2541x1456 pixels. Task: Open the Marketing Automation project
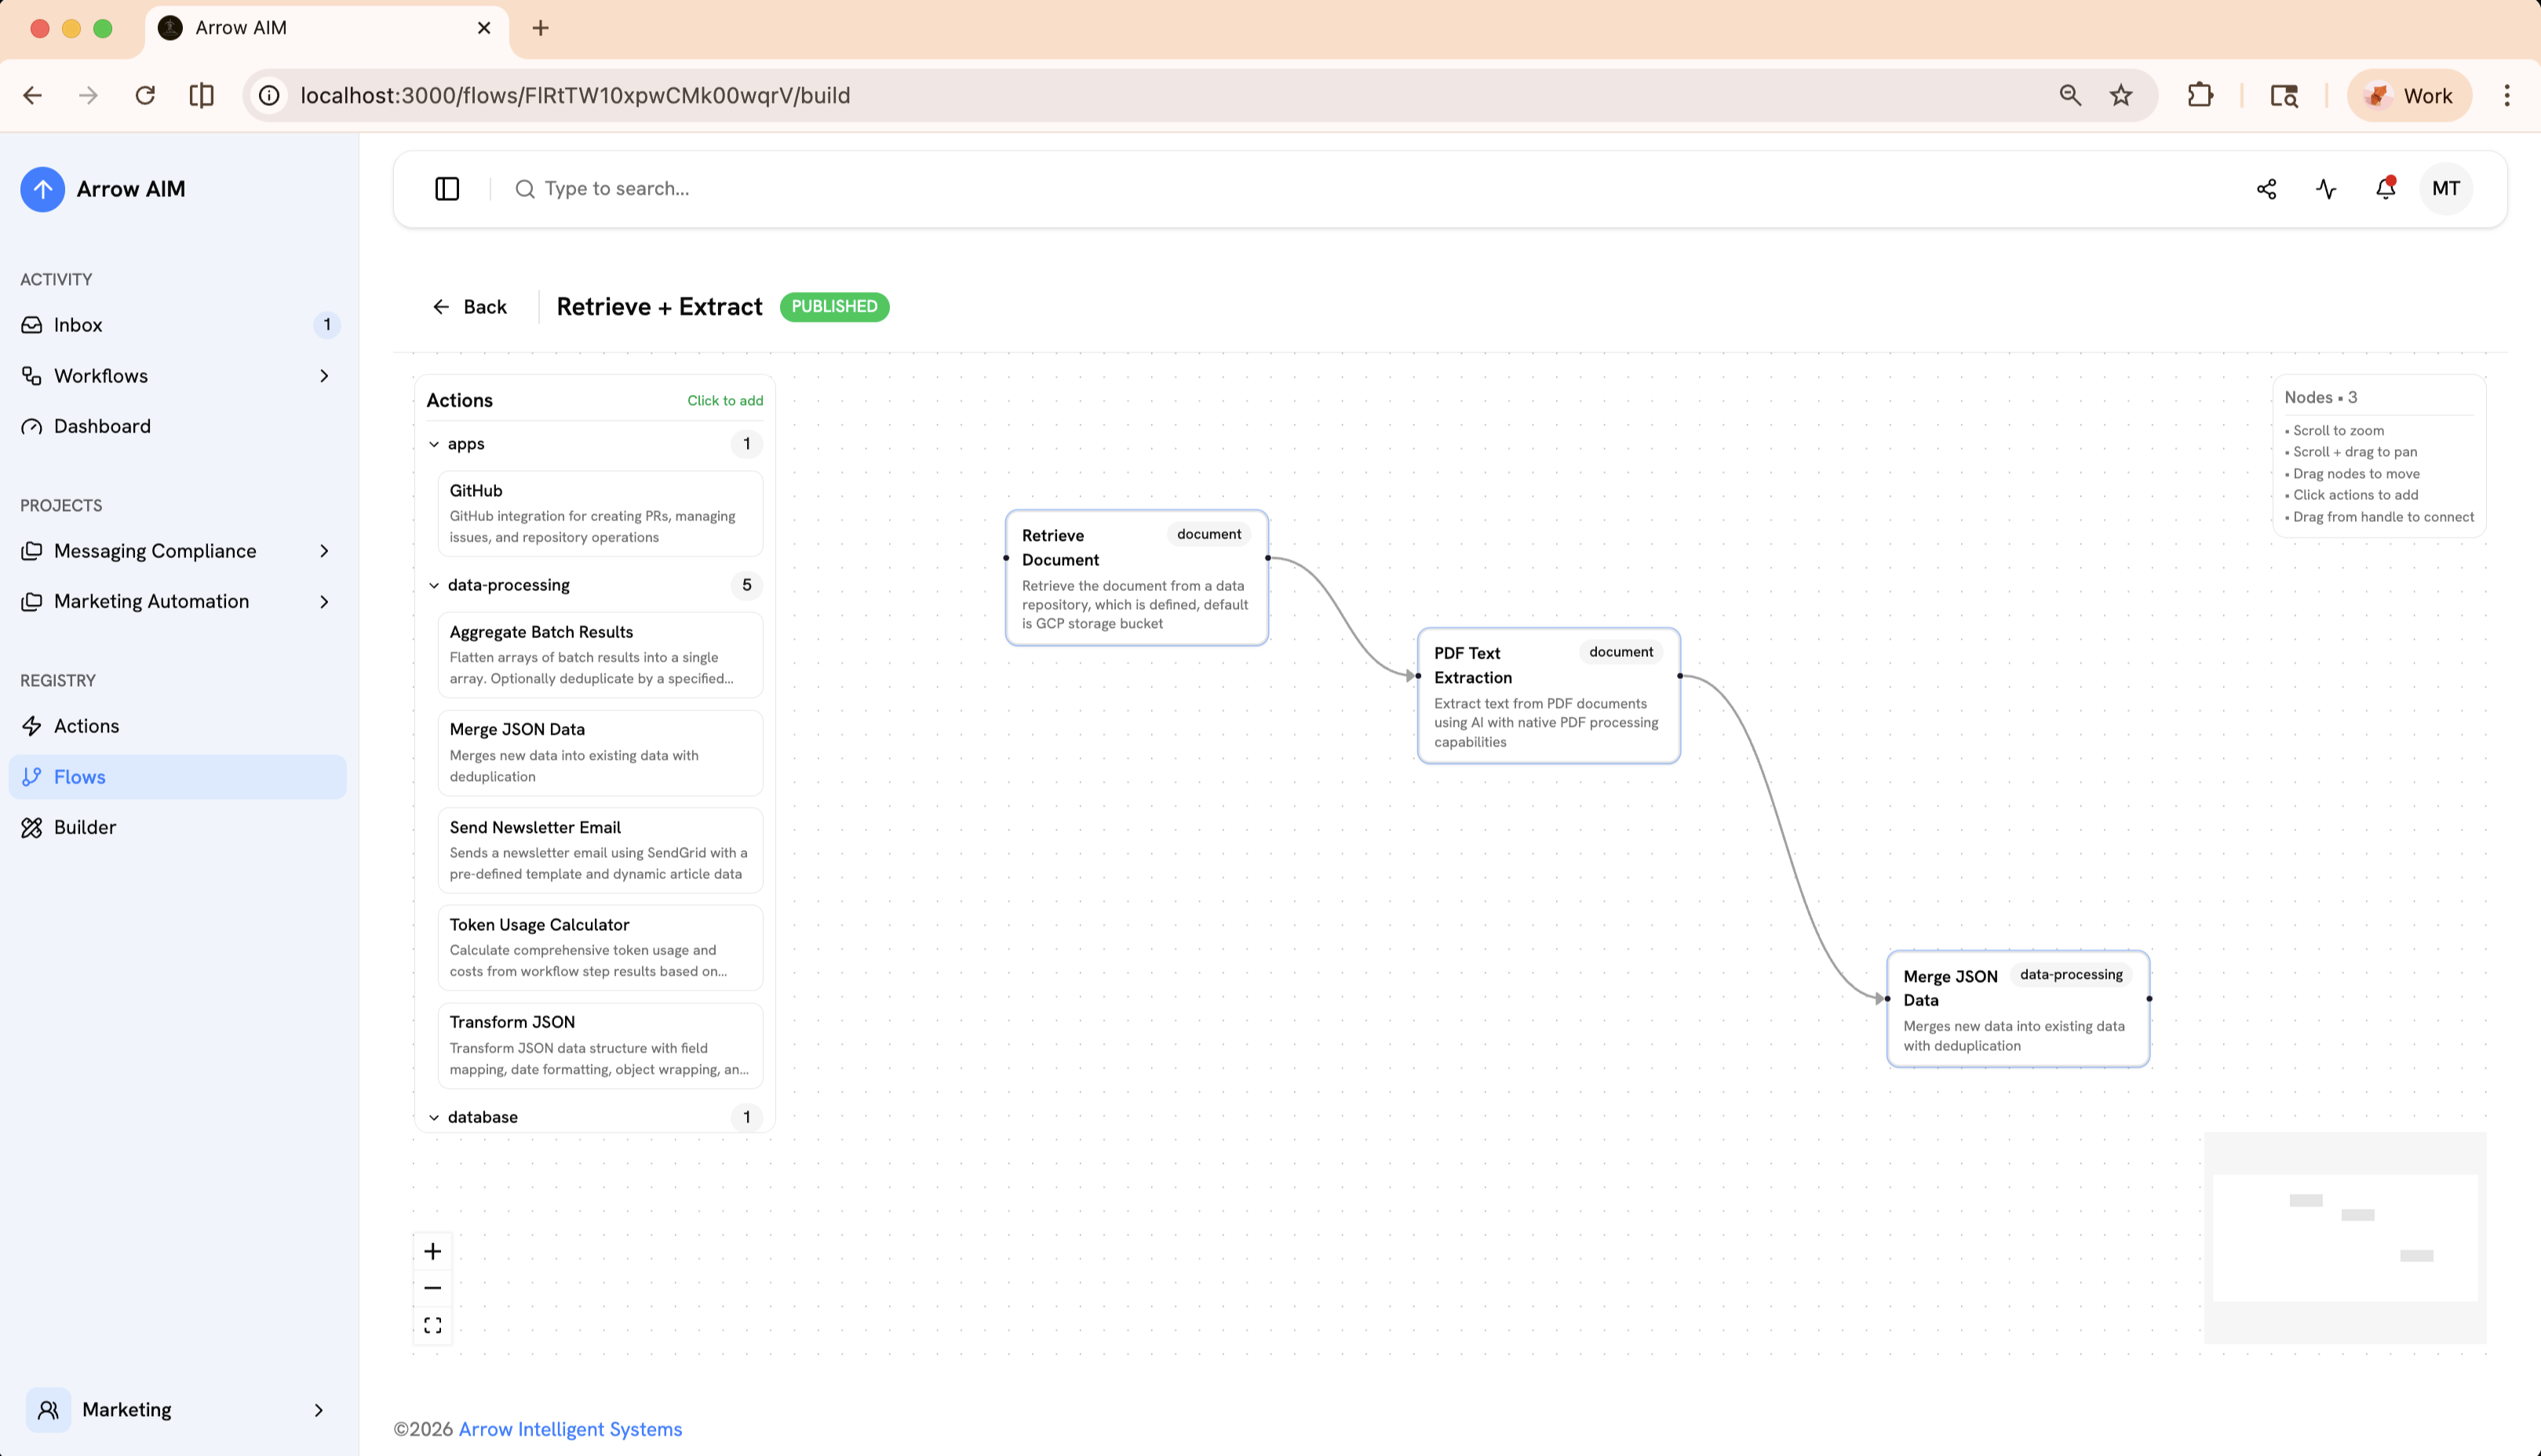(151, 601)
